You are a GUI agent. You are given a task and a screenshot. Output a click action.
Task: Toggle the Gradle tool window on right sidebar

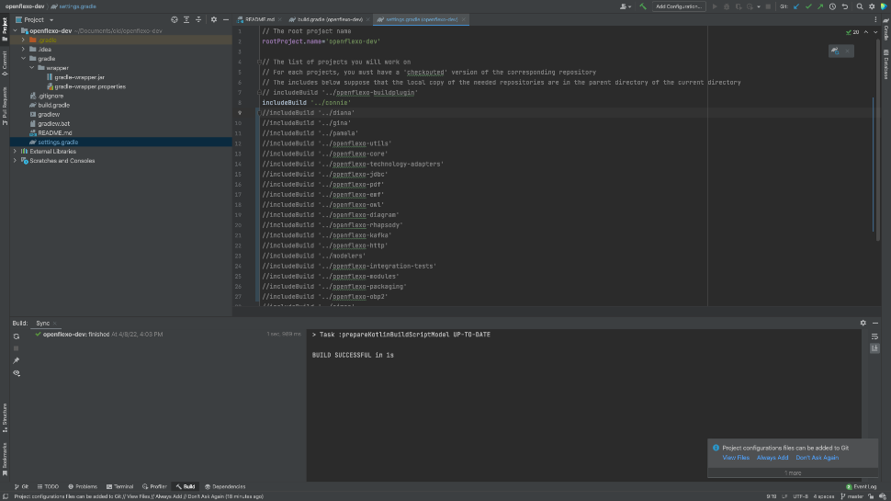(885, 29)
